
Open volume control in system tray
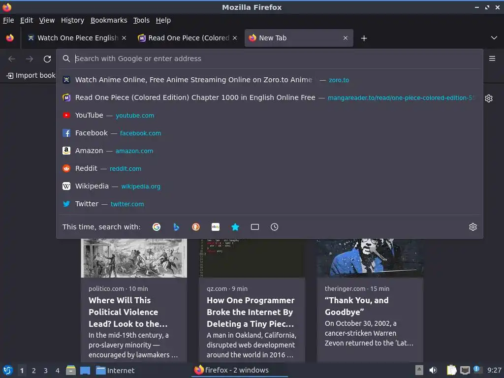coord(433,370)
